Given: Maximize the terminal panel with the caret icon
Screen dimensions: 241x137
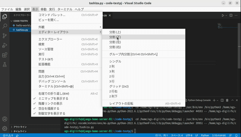Looking at the screenshot, I should tap(232, 100).
